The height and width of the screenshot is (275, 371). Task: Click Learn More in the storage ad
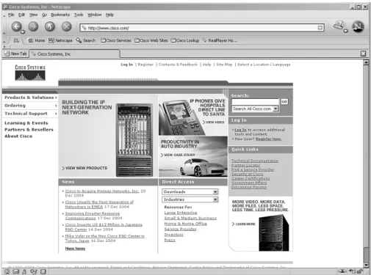pos(243,224)
